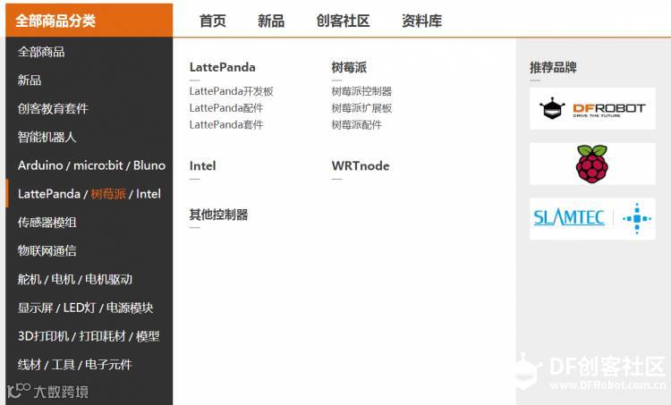671x405 pixels.
Task: Click 电源模块 in the sidebar
Action: coord(129,308)
